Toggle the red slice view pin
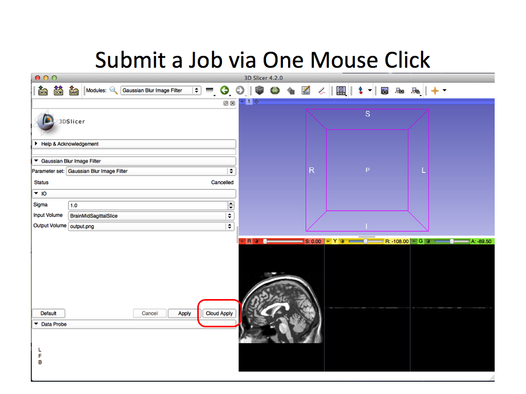 242,241
